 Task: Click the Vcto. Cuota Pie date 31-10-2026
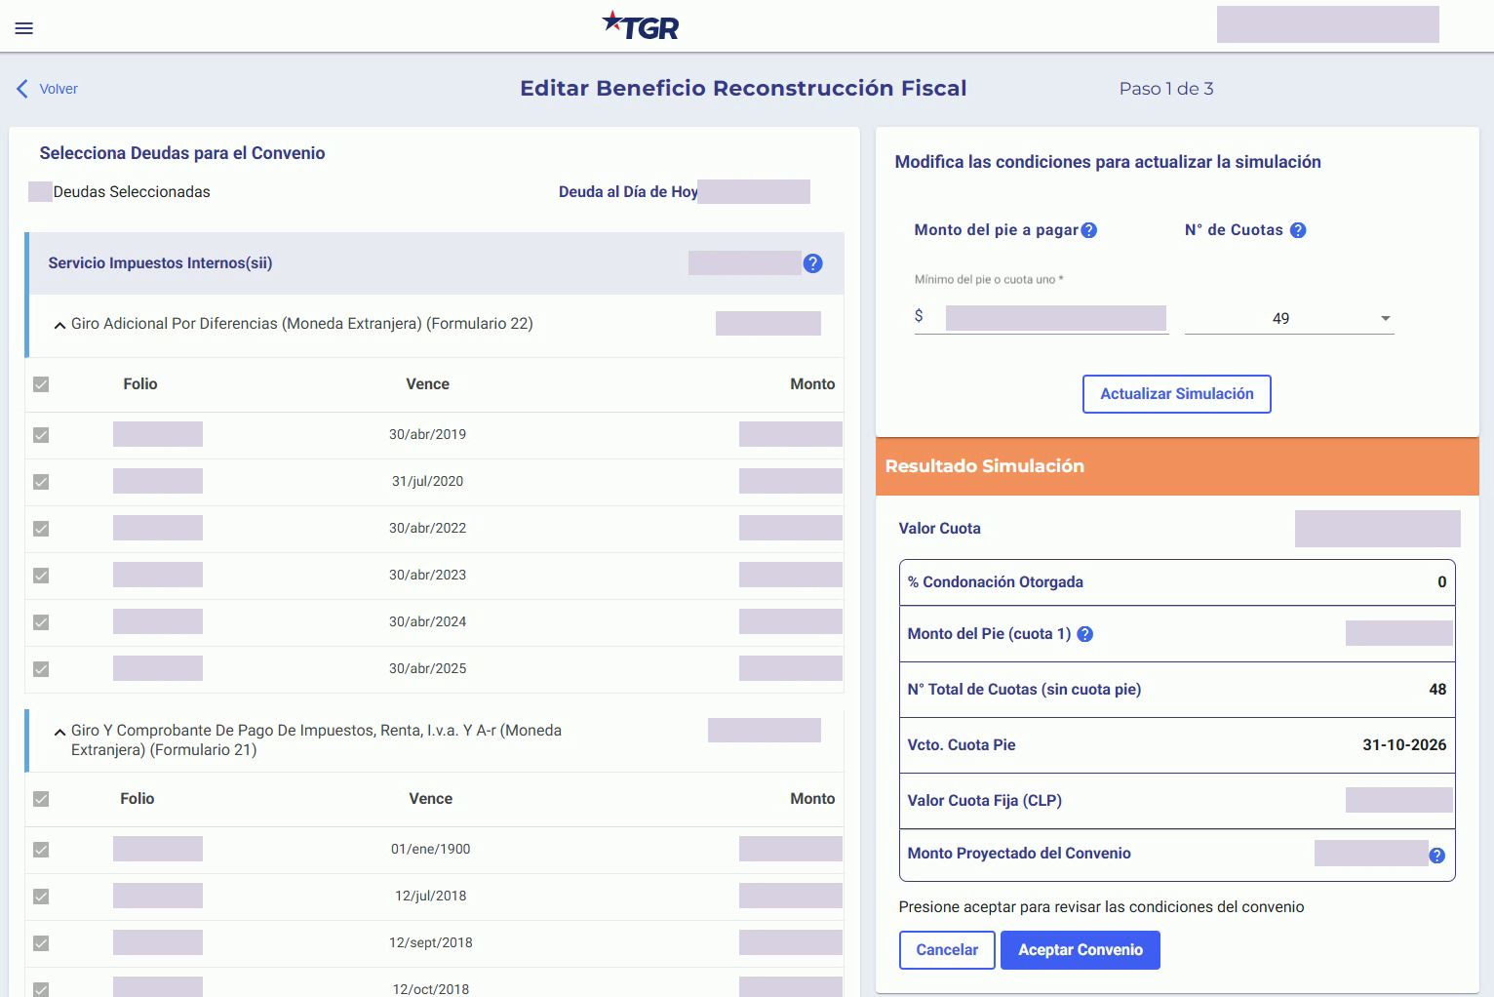click(1404, 745)
